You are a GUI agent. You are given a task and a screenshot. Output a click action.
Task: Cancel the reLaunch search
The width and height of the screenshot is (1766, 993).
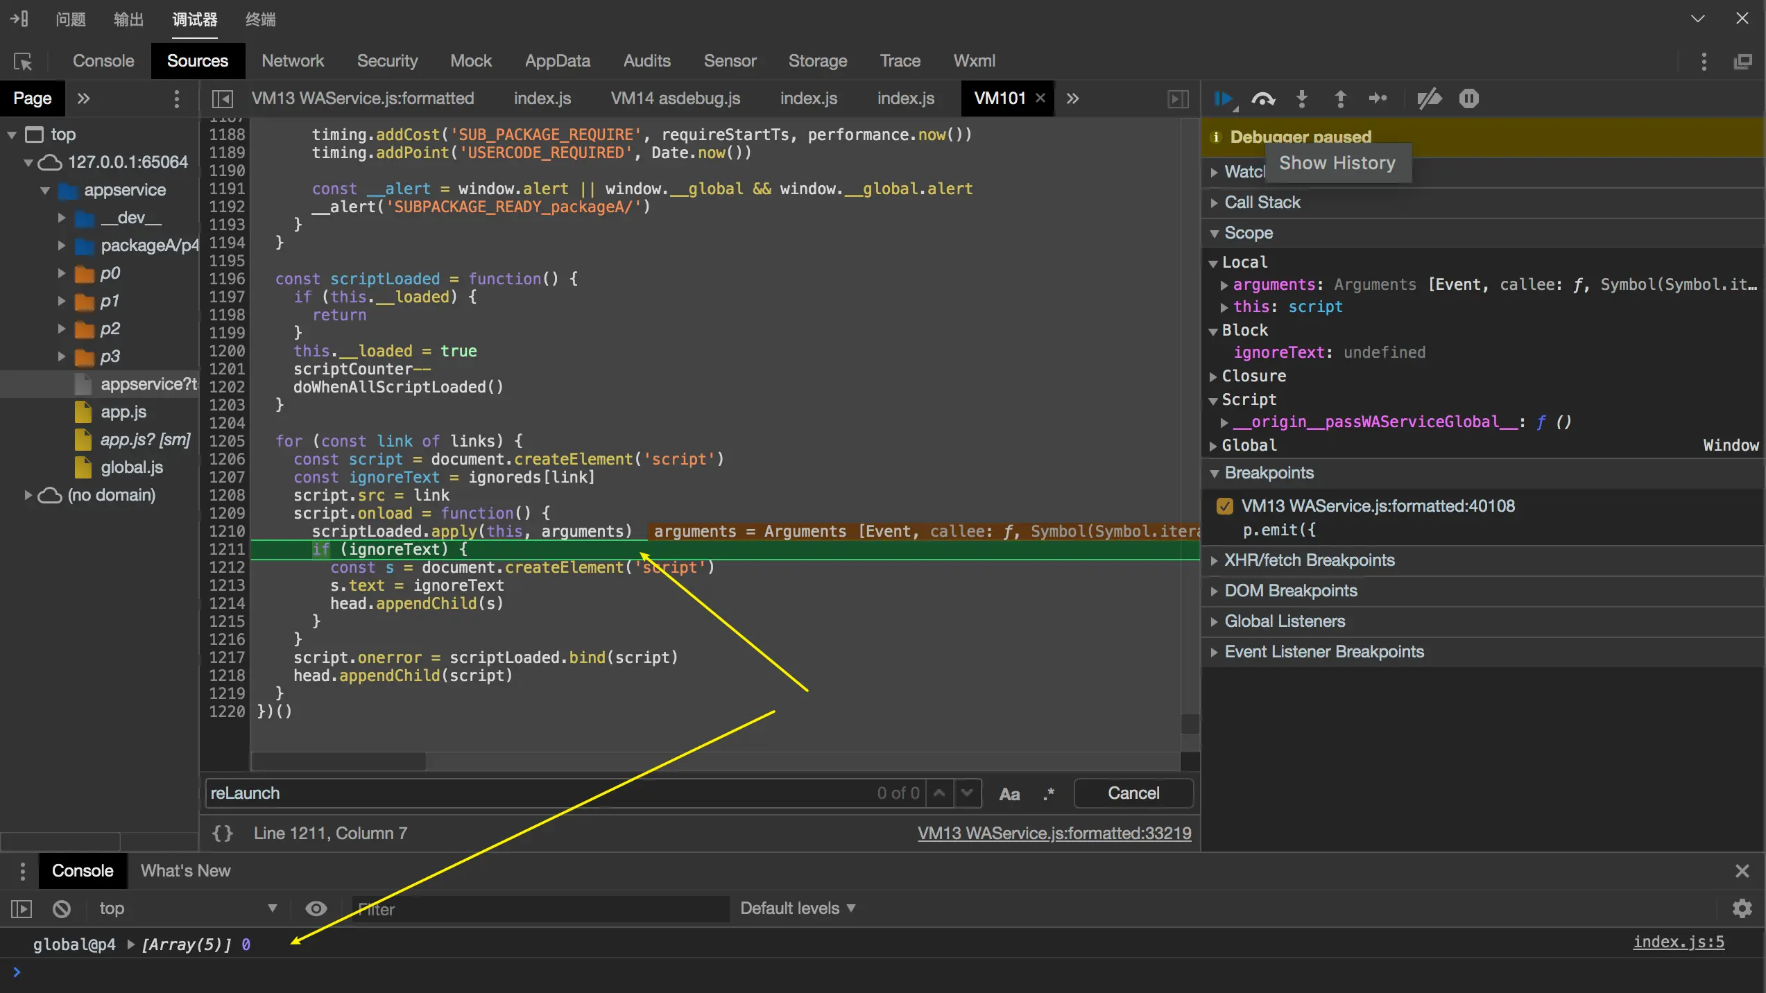[x=1133, y=793]
